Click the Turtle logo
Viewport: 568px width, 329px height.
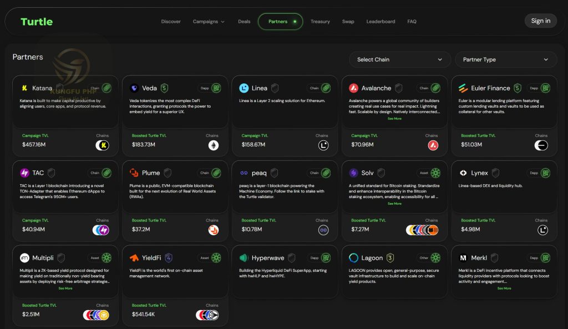tap(37, 22)
